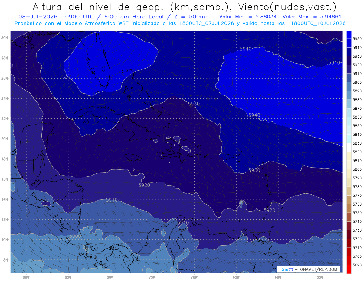
Task: Click the white colorbar swatch between 5830 and 5820
Action: pos(349,148)
